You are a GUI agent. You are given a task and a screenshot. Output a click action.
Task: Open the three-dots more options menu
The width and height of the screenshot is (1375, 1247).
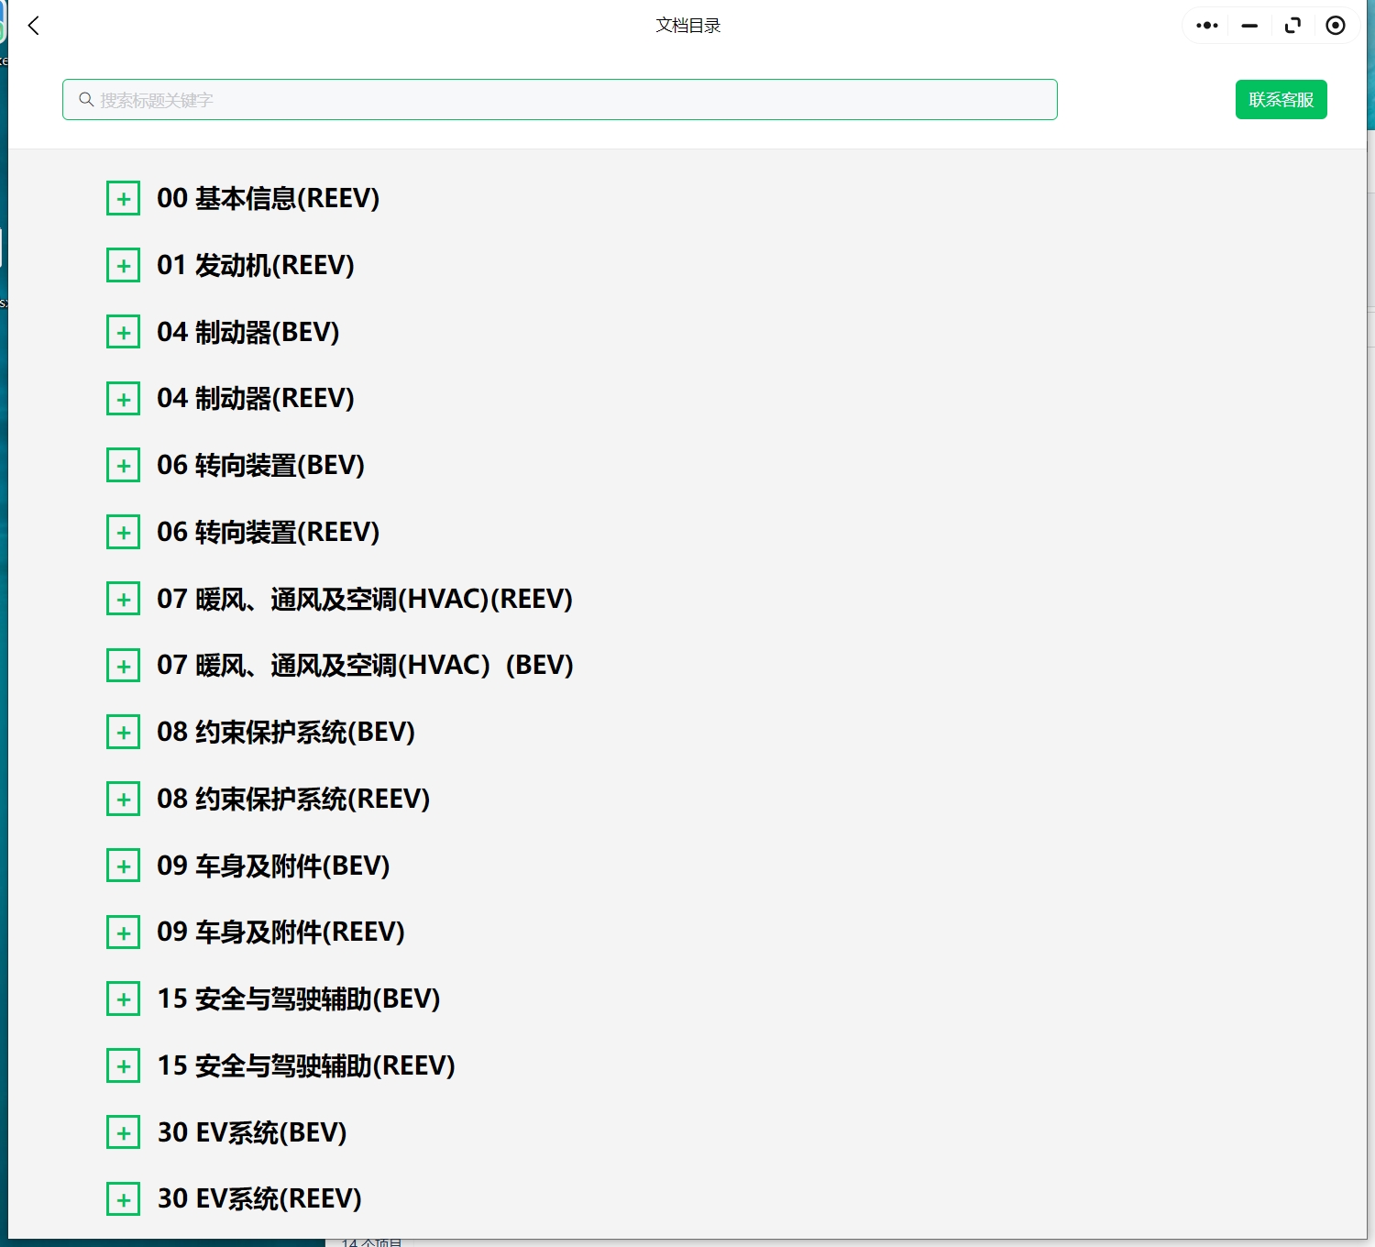click(x=1207, y=26)
